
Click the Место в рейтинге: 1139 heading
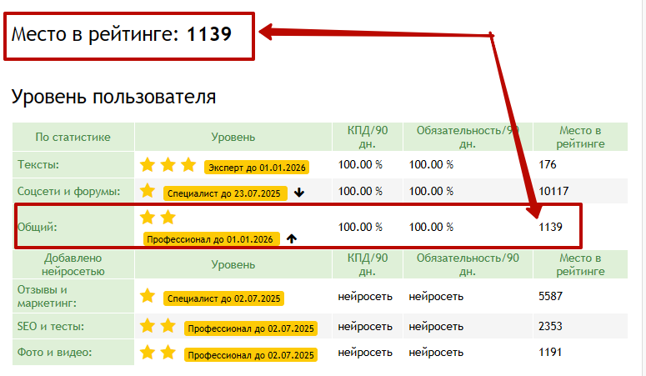click(x=121, y=34)
